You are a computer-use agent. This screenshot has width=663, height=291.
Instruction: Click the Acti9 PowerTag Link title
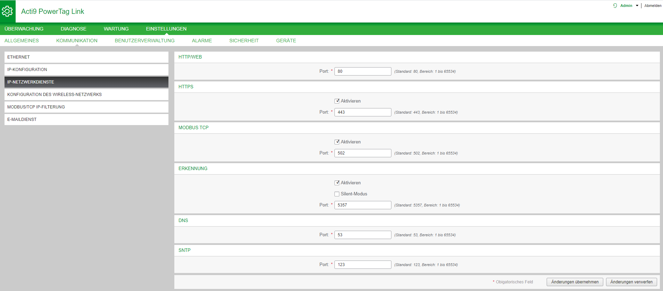[x=52, y=11]
